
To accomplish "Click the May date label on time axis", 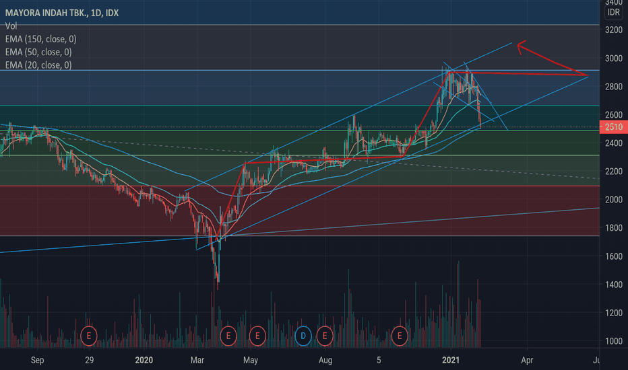I will [x=250, y=360].
